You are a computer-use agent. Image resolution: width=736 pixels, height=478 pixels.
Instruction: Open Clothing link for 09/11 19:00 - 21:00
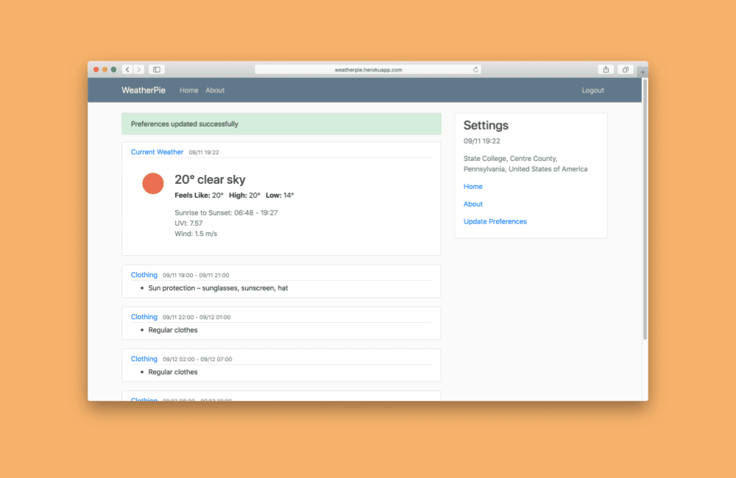pyautogui.click(x=144, y=275)
